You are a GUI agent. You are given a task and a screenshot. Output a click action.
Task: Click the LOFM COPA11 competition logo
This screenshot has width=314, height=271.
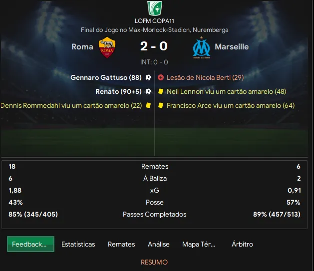(154, 8)
